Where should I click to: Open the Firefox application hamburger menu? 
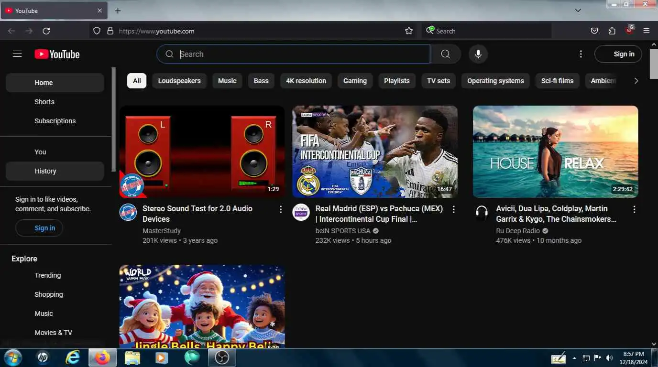[647, 31]
